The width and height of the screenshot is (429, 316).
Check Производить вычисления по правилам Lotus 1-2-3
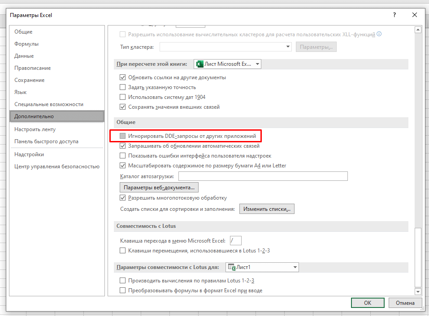point(122,281)
